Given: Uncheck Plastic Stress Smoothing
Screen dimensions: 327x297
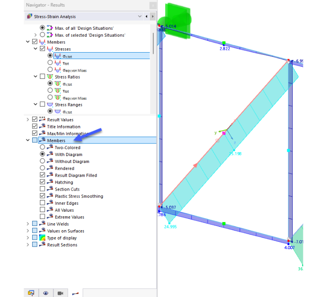Looking at the screenshot, I should 42,196.
